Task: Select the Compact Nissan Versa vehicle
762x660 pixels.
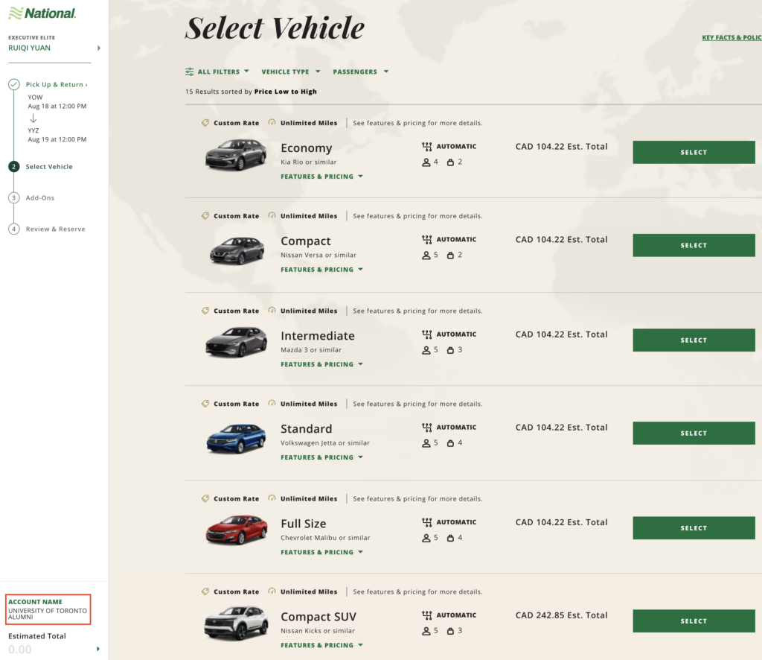Action: point(694,245)
